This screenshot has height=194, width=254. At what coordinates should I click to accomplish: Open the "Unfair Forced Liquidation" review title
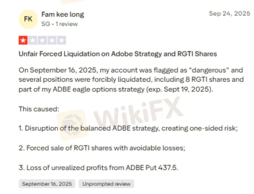pos(117,54)
